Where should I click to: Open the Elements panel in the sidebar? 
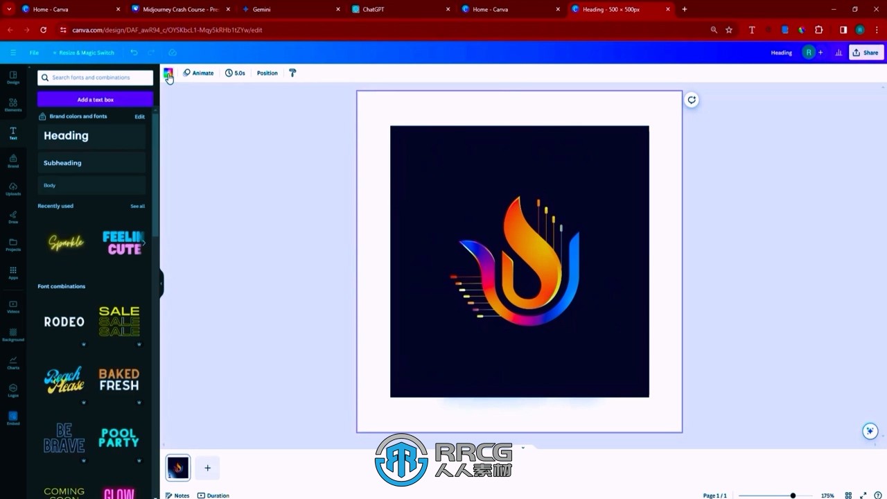coord(13,105)
